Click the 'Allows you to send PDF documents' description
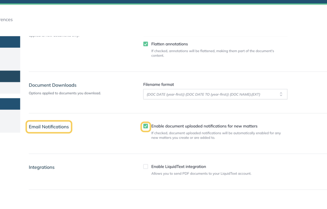The height and width of the screenshot is (209, 327). tap(201, 173)
